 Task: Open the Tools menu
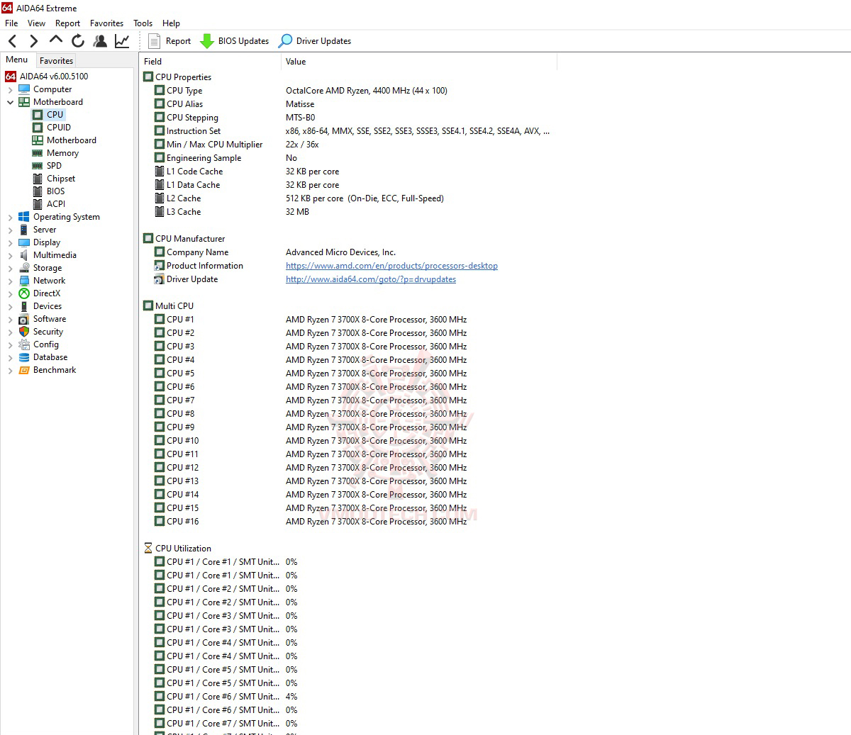coord(143,23)
